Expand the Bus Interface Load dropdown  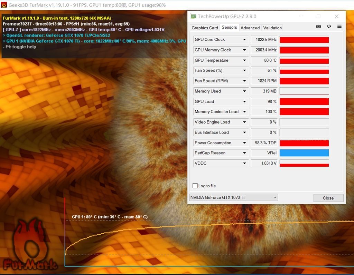(x=244, y=132)
